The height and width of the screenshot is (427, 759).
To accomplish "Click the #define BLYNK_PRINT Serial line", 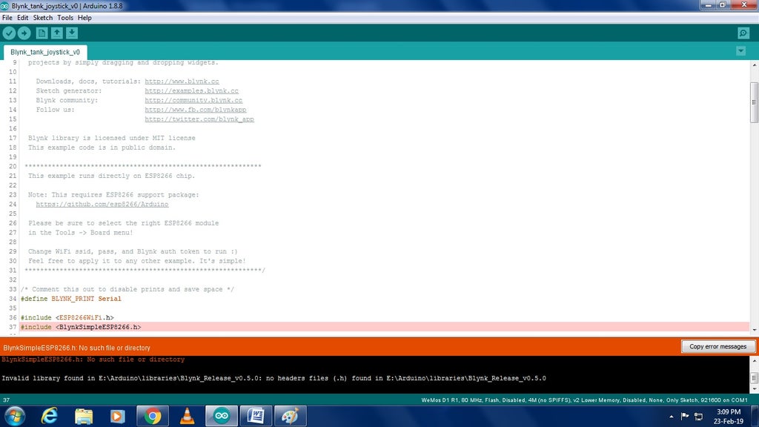I will 70,299.
